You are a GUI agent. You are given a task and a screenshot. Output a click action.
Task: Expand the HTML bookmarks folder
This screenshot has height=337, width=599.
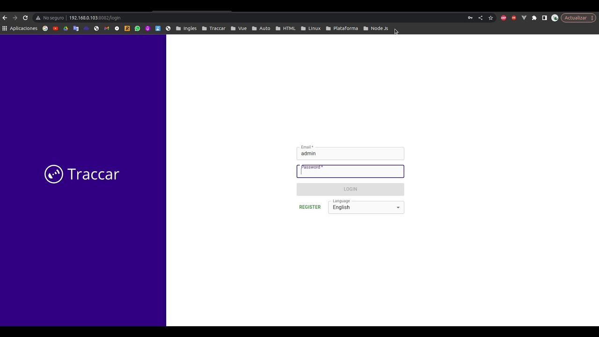pyautogui.click(x=286, y=29)
